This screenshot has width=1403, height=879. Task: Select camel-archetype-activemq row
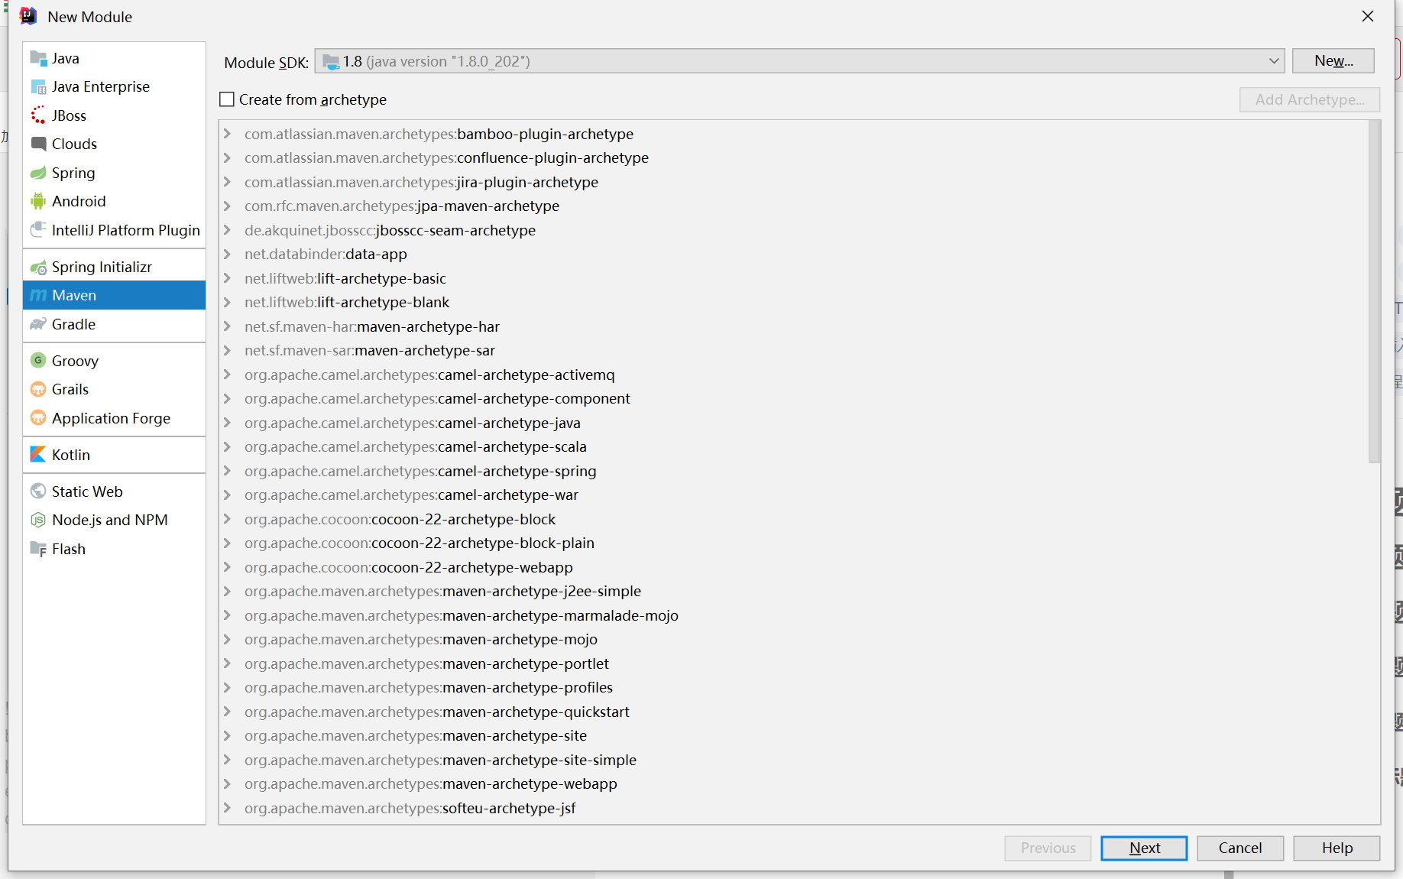tap(793, 375)
